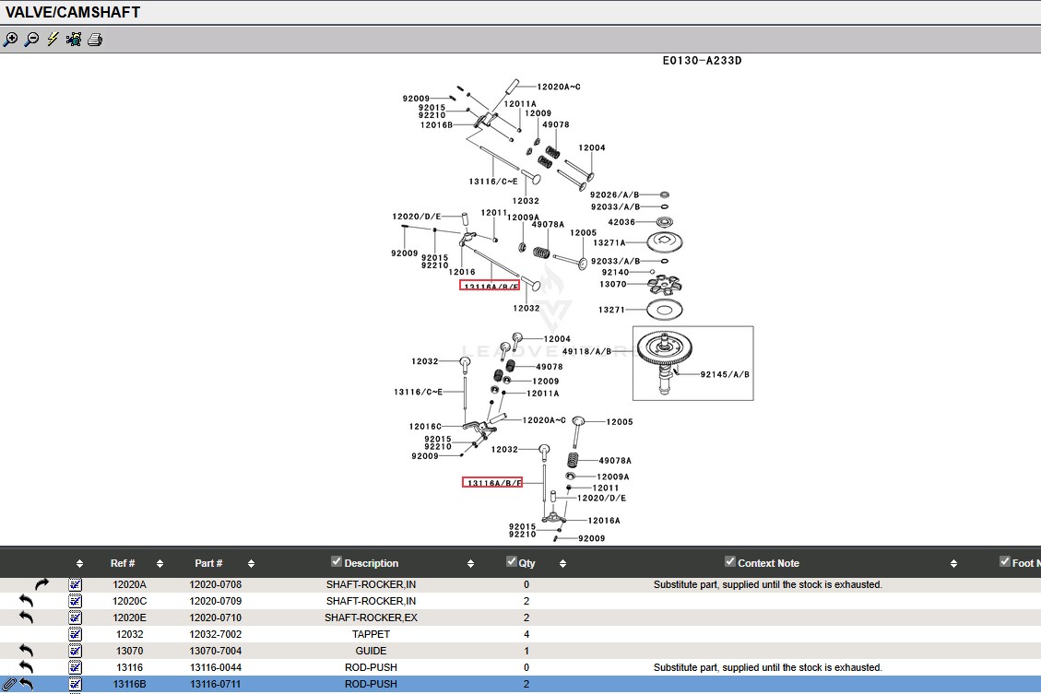Sort table using Ref # sort arrows
This screenshot has width=1041, height=694.
coord(160,563)
